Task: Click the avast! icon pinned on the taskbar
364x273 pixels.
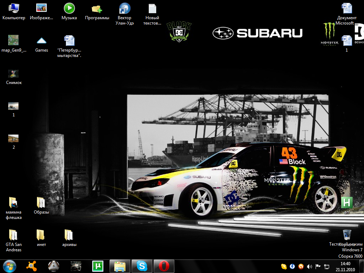Action: [32, 266]
